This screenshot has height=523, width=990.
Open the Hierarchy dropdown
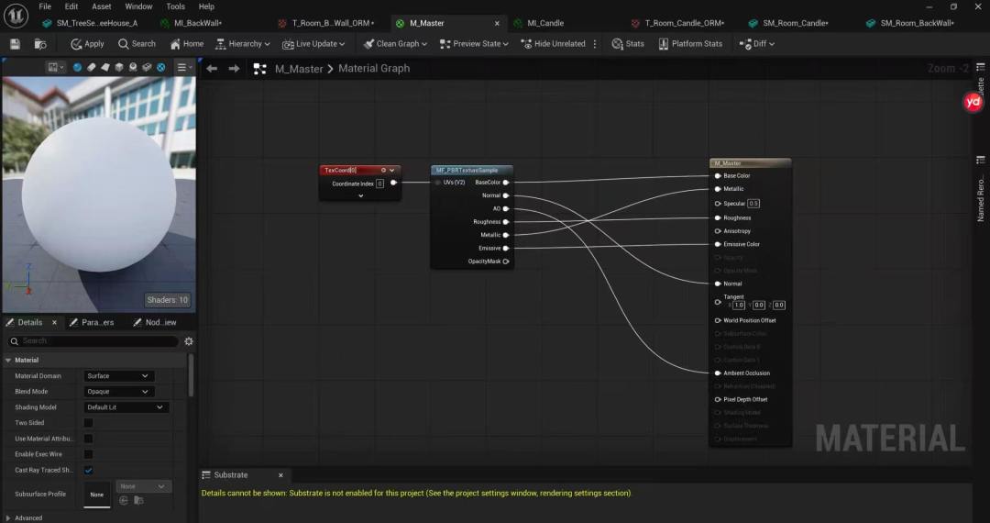(242, 44)
